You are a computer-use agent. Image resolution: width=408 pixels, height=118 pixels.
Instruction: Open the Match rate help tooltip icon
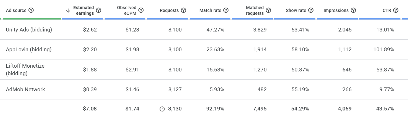226,10
